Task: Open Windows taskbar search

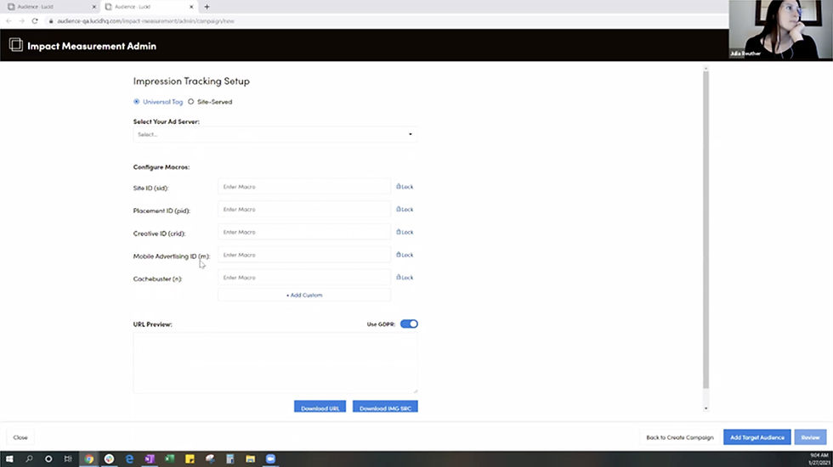Action: (x=29, y=459)
